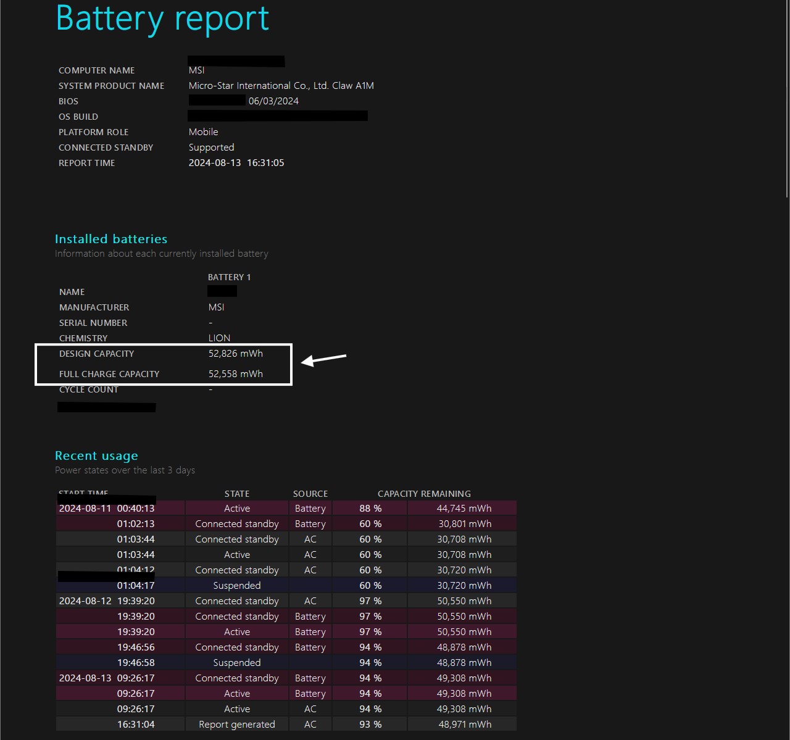Select the 93 % capacity cell

[370, 725]
